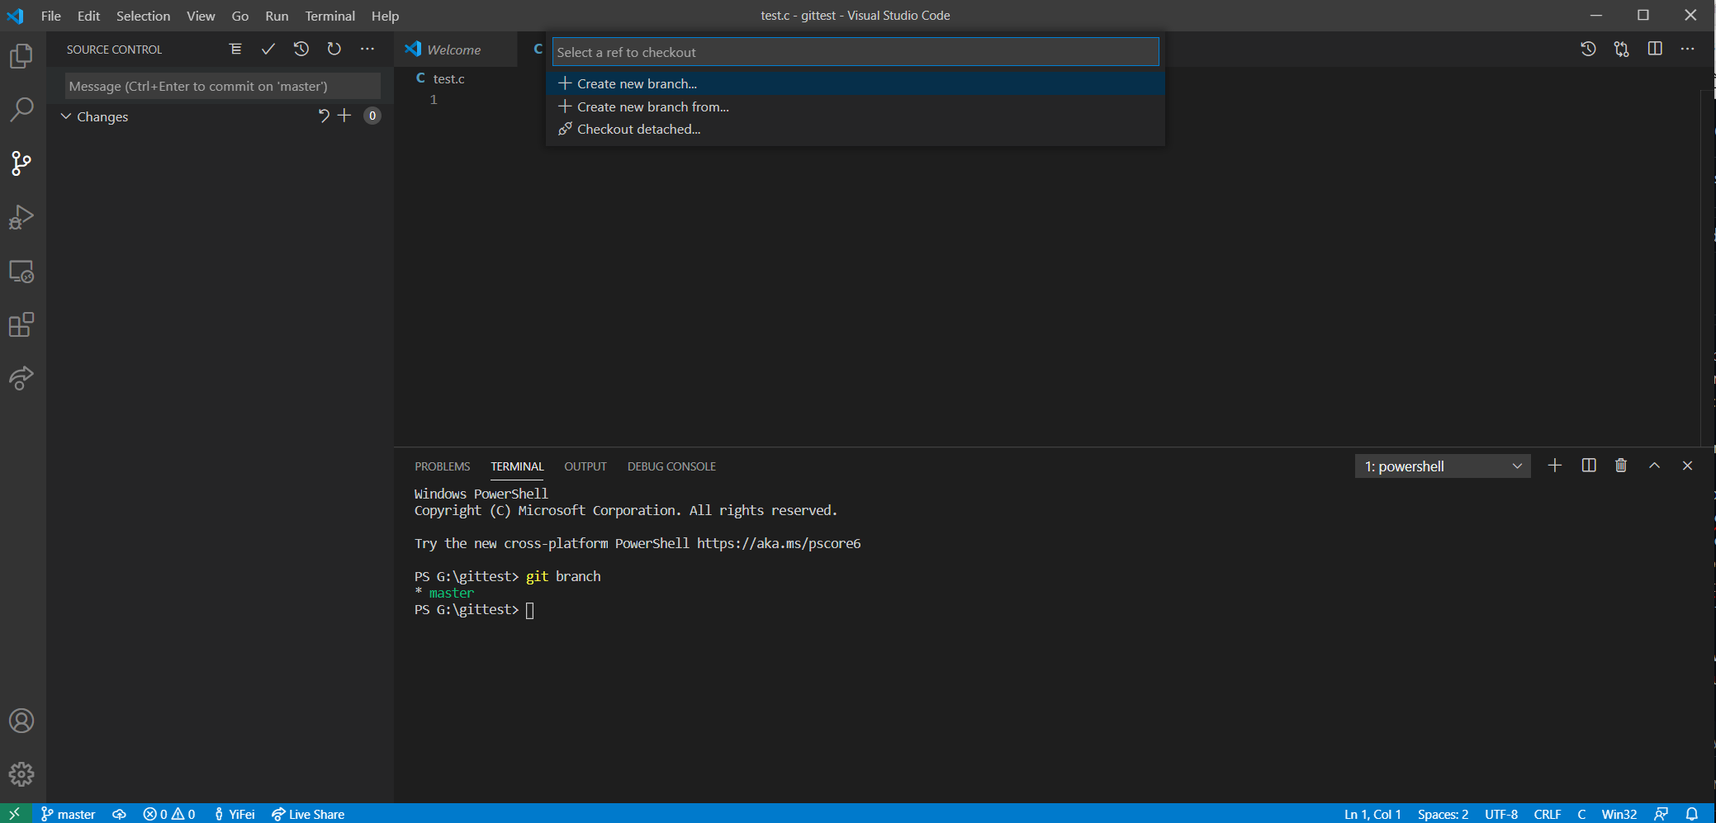Commit changes using the checkmark icon
1716x823 pixels.
pyautogui.click(x=268, y=49)
